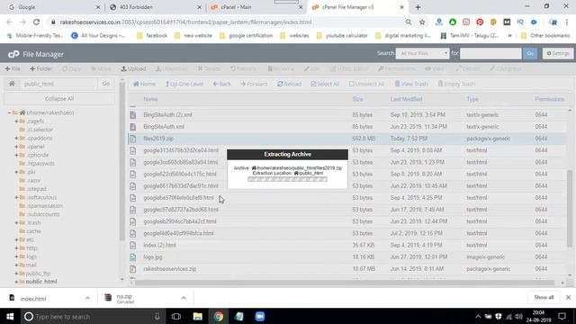The width and height of the screenshot is (576, 324).
Task: Select the public_html folder in tree
Action: 41,282
